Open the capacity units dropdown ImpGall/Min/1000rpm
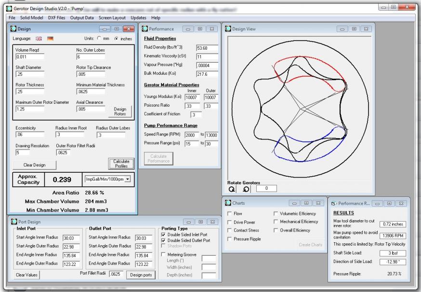The width and height of the screenshot is (421, 292). pos(108,178)
